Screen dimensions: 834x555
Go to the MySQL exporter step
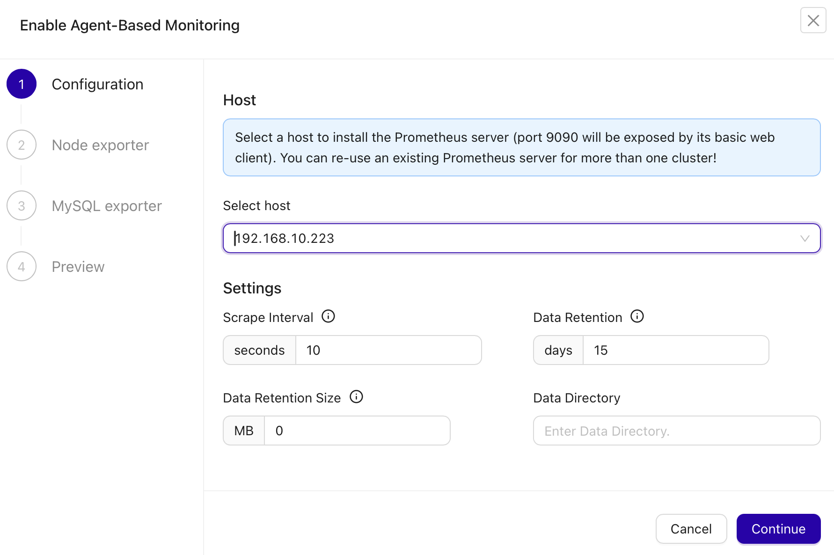[x=107, y=206]
